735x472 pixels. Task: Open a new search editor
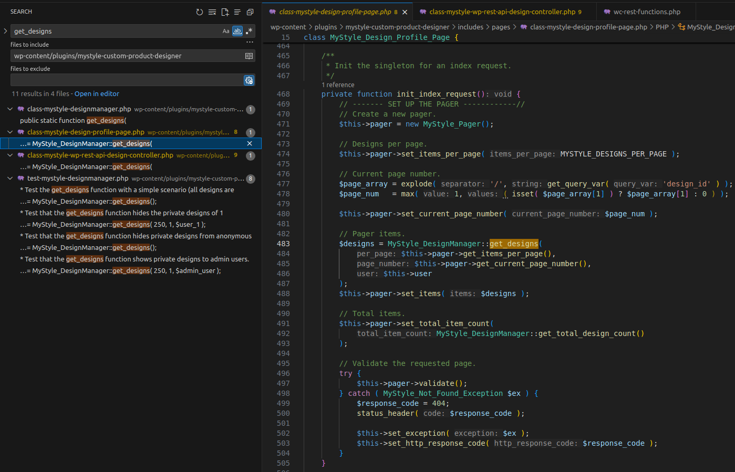tap(225, 12)
